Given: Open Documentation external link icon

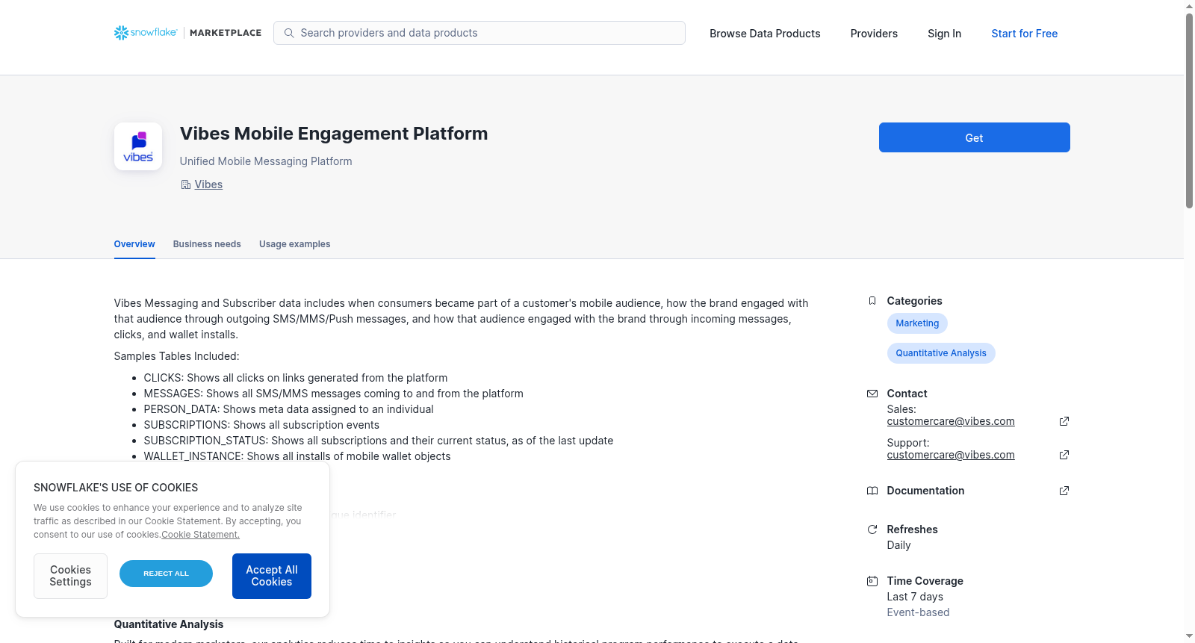Looking at the screenshot, I should pyautogui.click(x=1064, y=491).
